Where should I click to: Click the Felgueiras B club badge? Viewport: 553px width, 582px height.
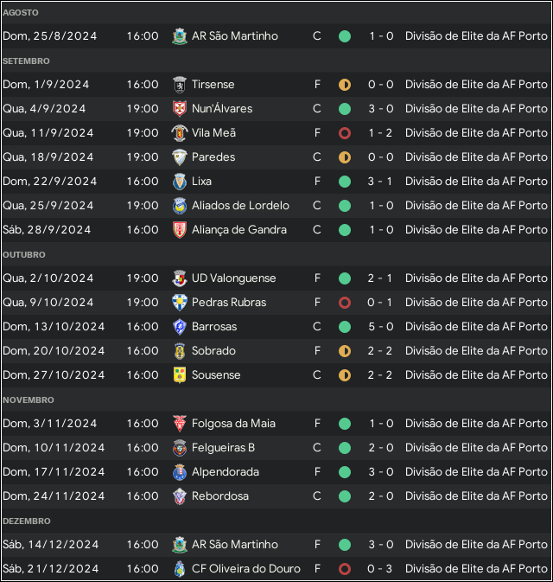click(x=180, y=448)
